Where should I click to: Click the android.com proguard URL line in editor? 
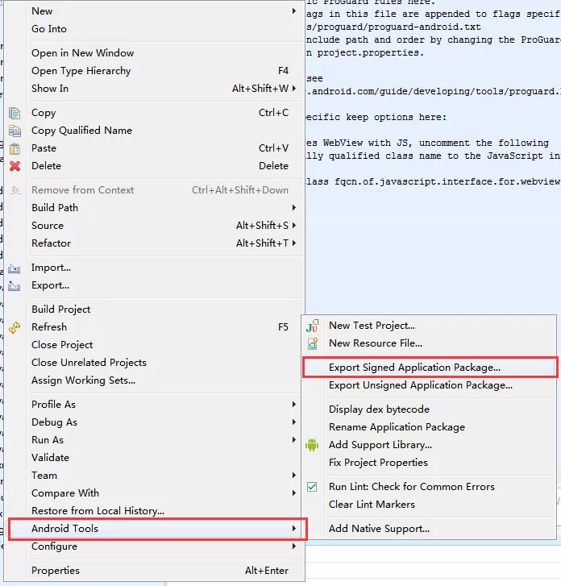pyautogui.click(x=434, y=92)
